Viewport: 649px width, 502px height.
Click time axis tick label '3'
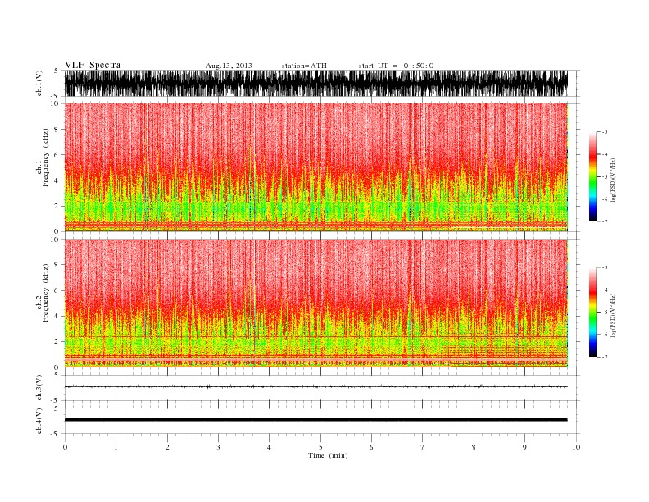(x=218, y=447)
